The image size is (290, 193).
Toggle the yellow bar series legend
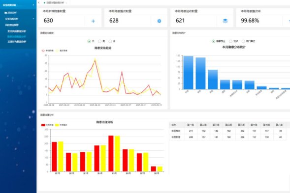tap(61, 125)
